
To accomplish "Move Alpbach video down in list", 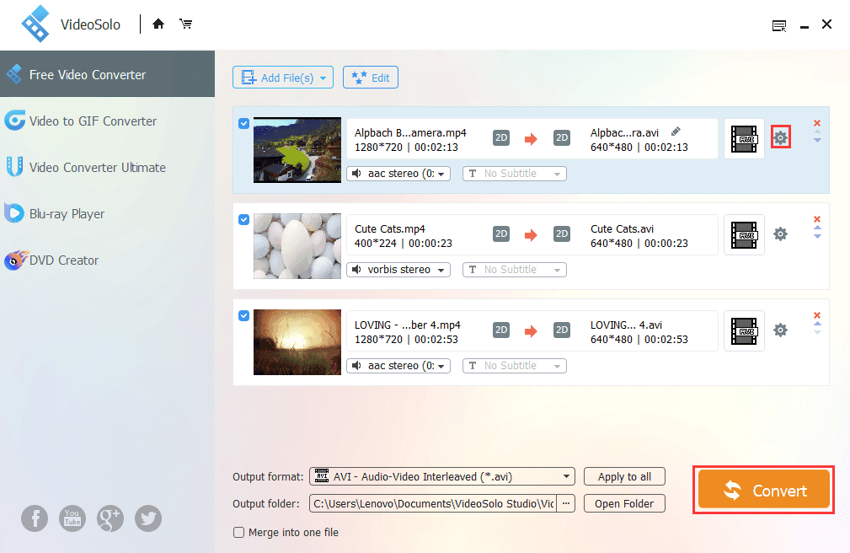I will [x=817, y=141].
